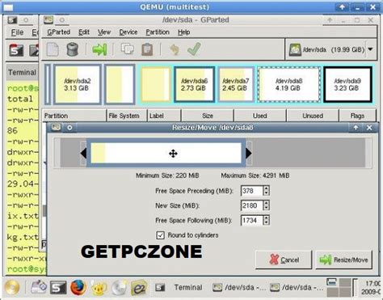The image size is (383, 300).
Task: Click the yellow mouse character panel icon
Action: 99,288
